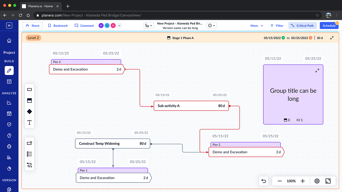Open the risk question icon in sidebar
342x192 pixels.
[x=9, y=136]
